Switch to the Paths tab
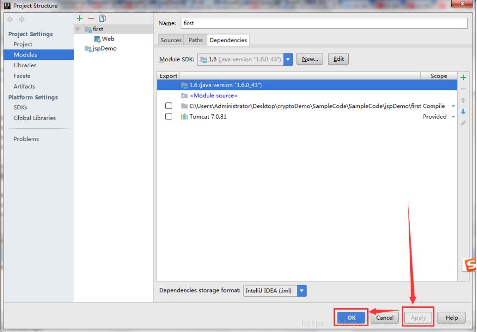 195,40
